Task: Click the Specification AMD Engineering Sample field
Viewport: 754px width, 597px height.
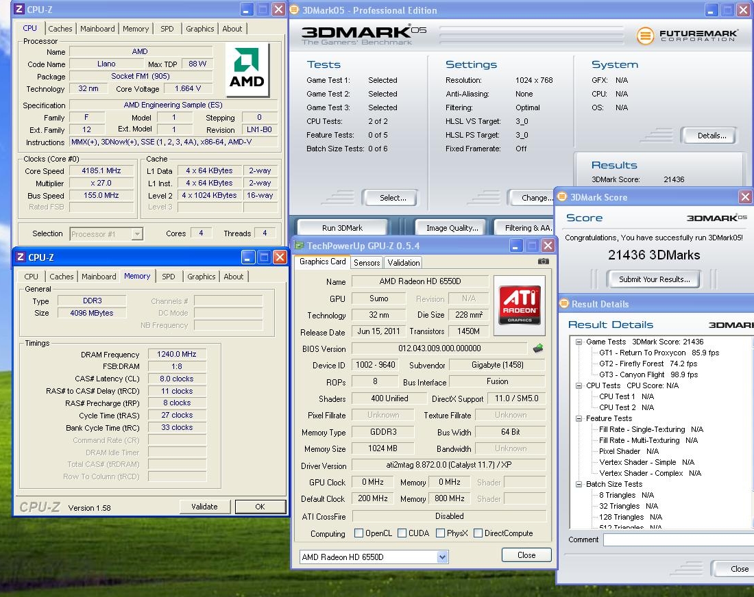Action: (173, 105)
